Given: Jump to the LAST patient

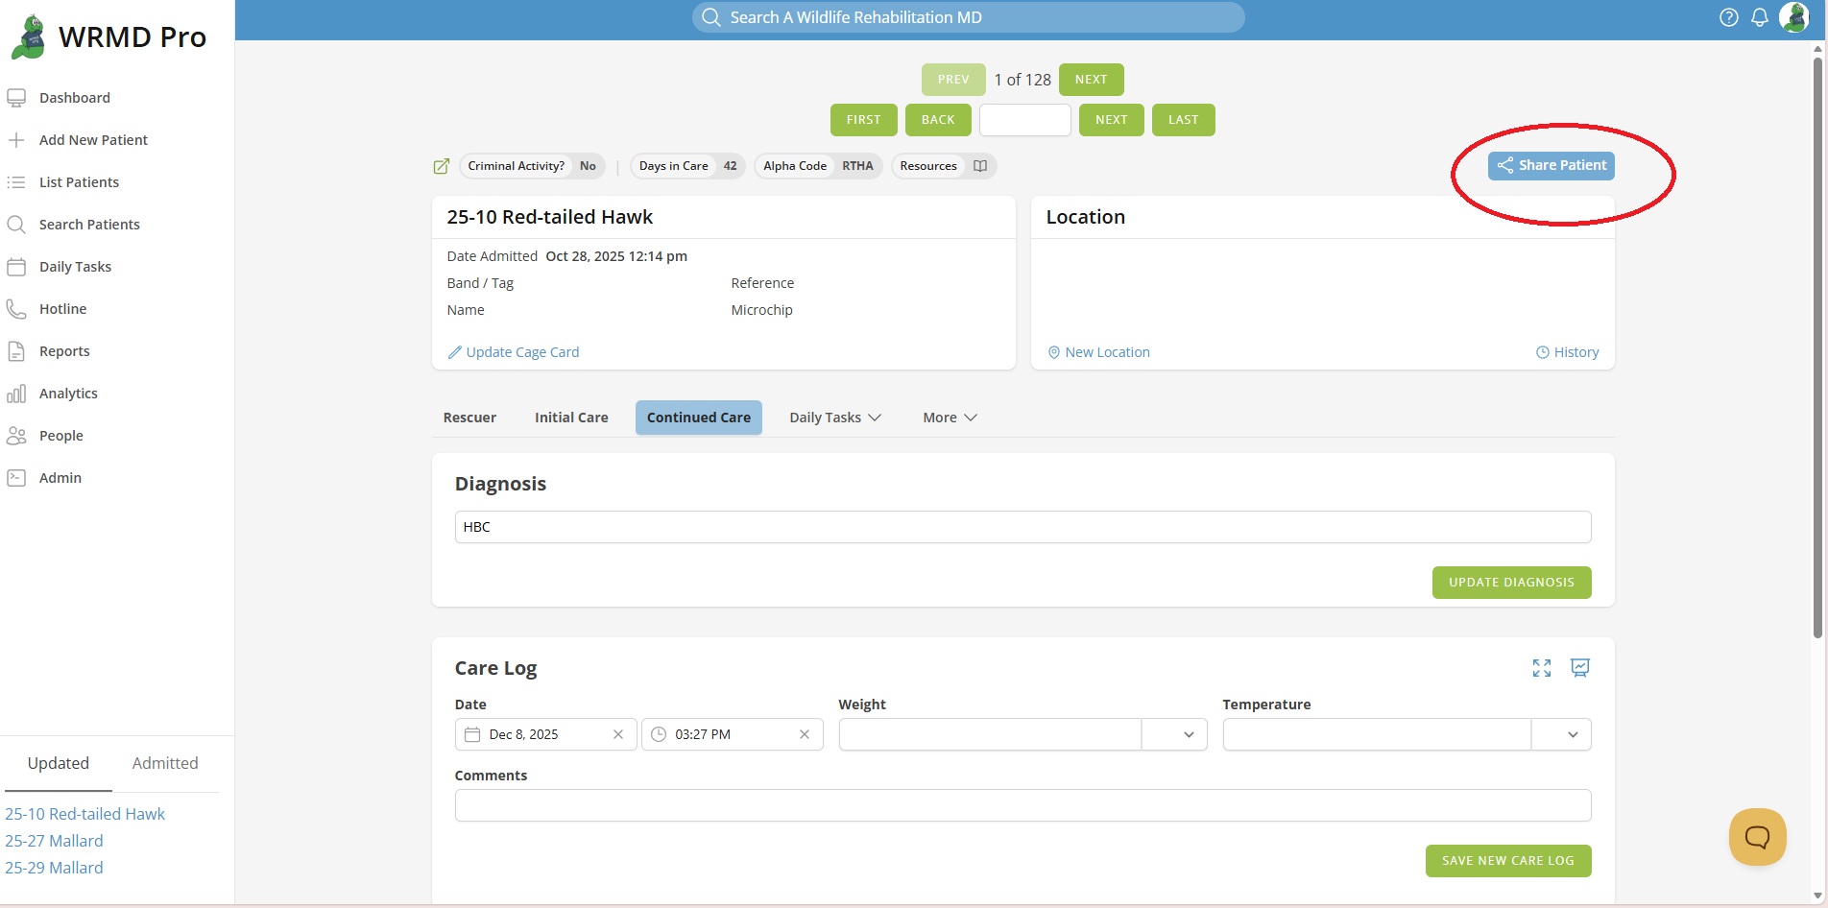Looking at the screenshot, I should point(1184,120).
